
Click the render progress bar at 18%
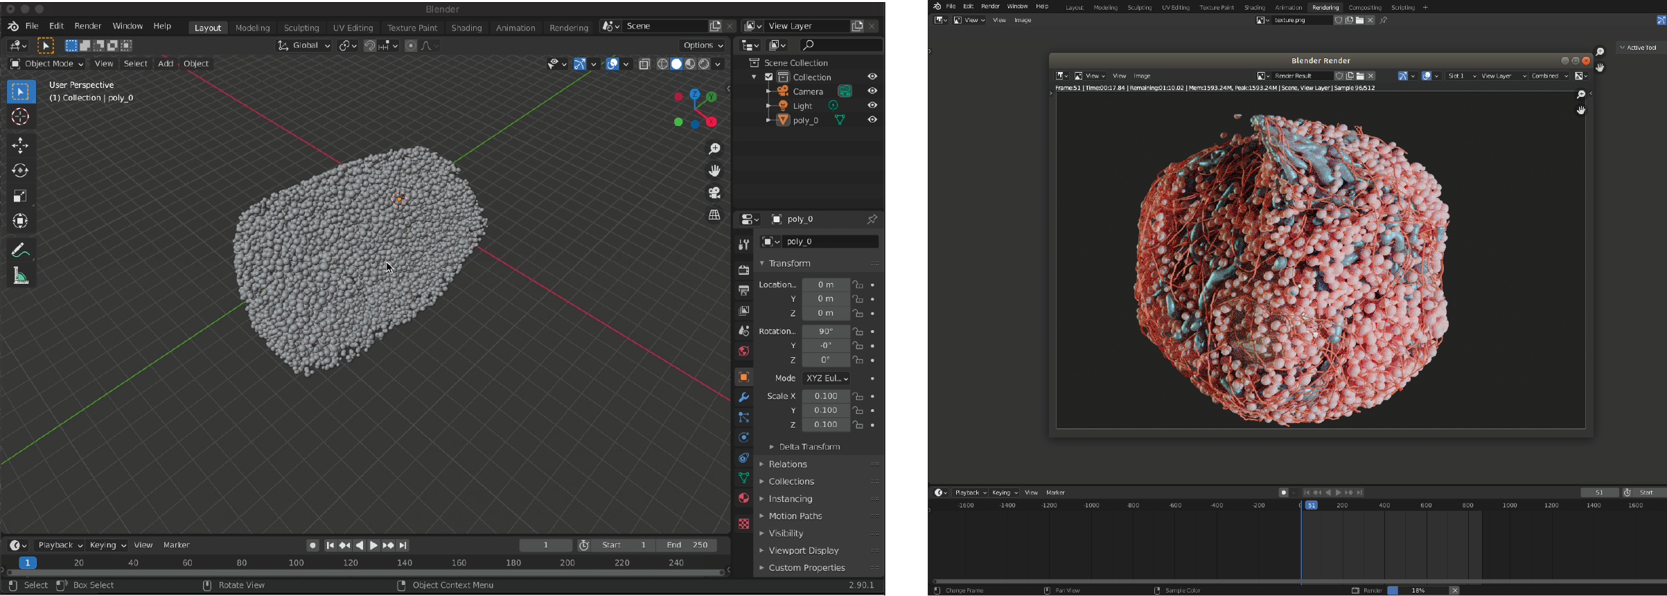(x=1418, y=590)
